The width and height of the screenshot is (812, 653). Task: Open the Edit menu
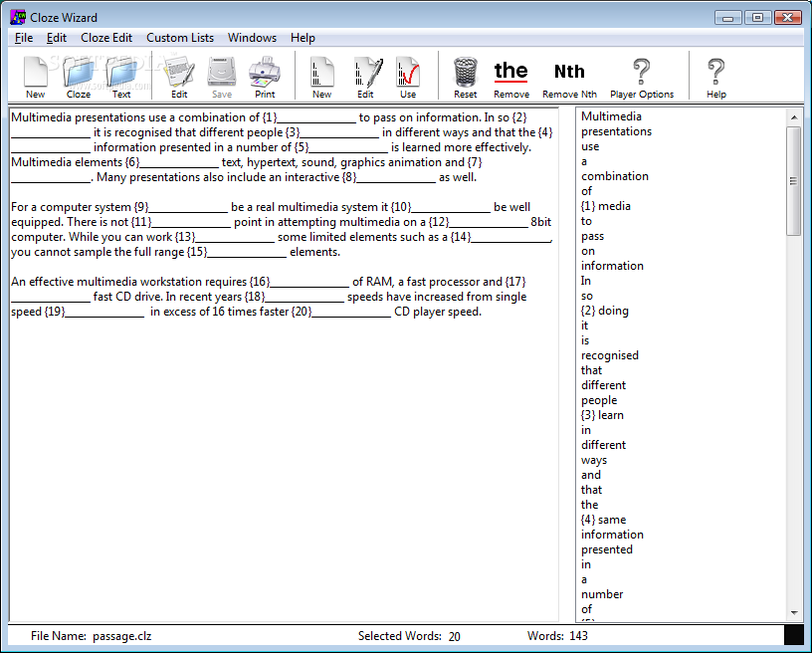(x=57, y=38)
